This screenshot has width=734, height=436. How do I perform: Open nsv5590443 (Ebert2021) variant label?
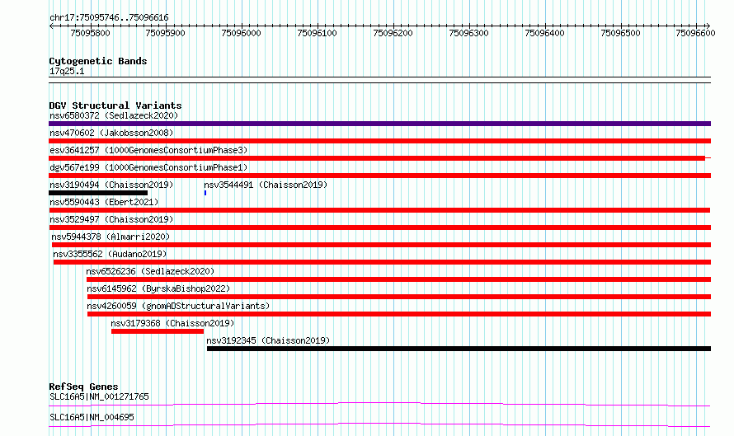coord(104,202)
